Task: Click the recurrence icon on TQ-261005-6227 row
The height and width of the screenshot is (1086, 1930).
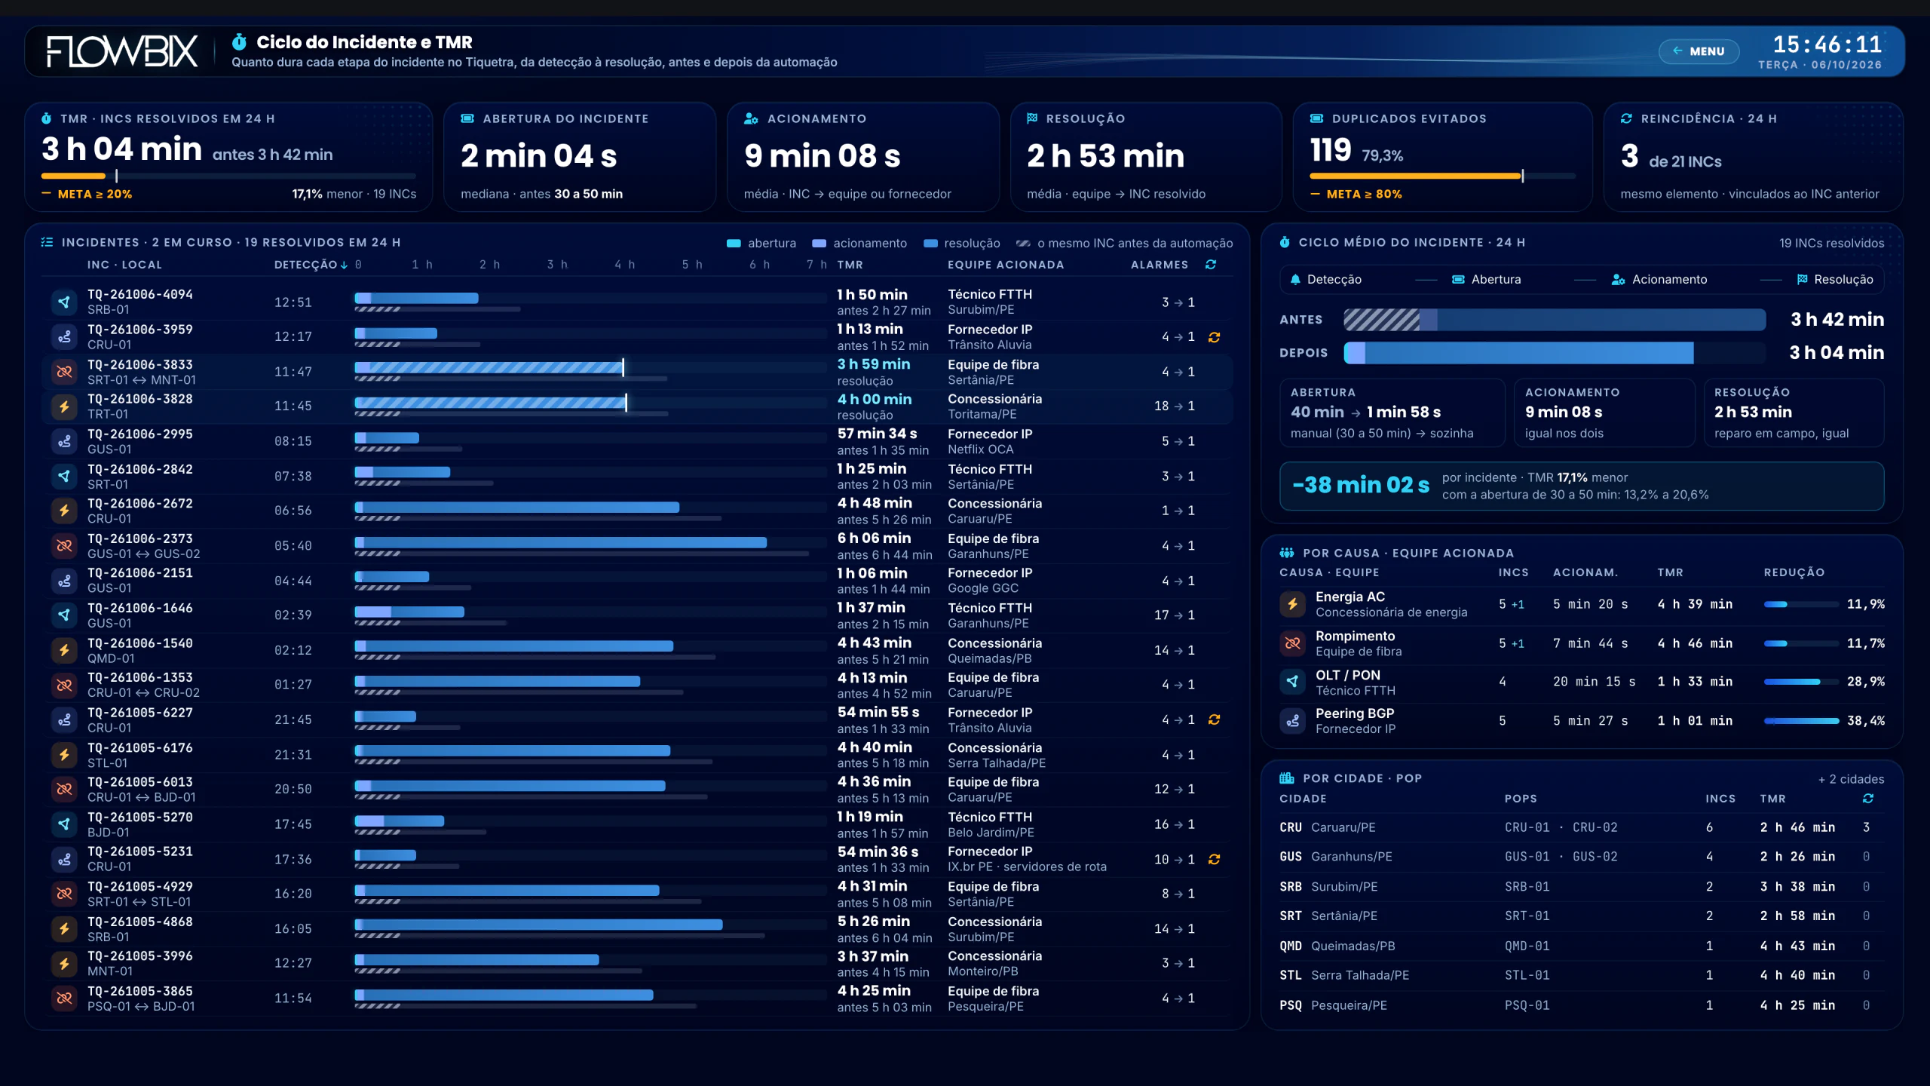Action: pos(1214,719)
